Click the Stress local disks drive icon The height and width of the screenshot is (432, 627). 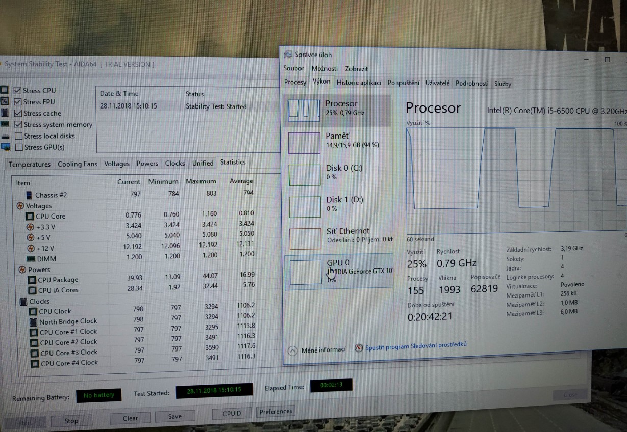(6, 136)
